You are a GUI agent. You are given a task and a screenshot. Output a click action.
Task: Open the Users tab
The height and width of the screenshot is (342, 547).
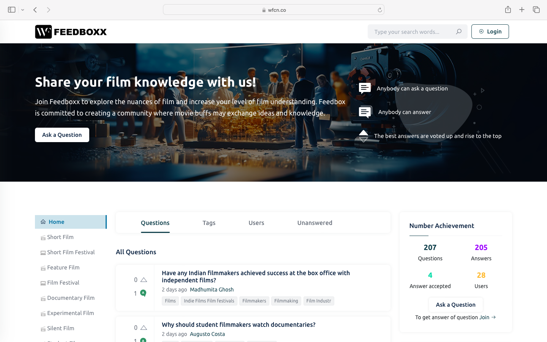[256, 223]
